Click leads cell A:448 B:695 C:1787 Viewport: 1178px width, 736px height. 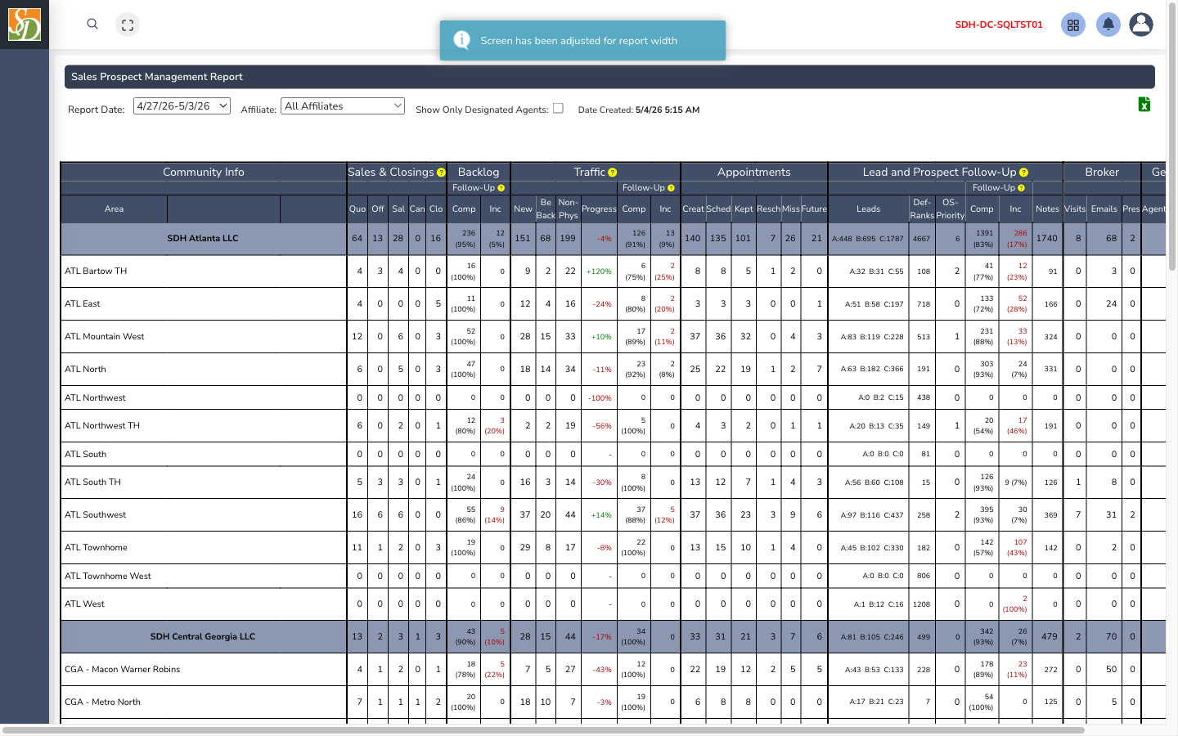pyautogui.click(x=868, y=239)
